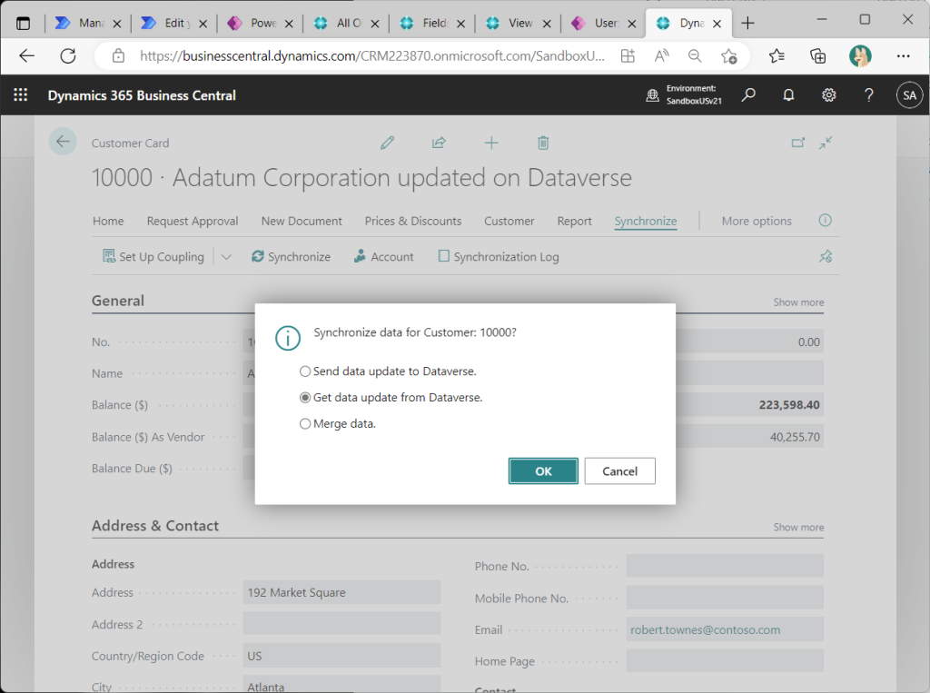
Task: Click More options in the action bar
Action: 757,222
